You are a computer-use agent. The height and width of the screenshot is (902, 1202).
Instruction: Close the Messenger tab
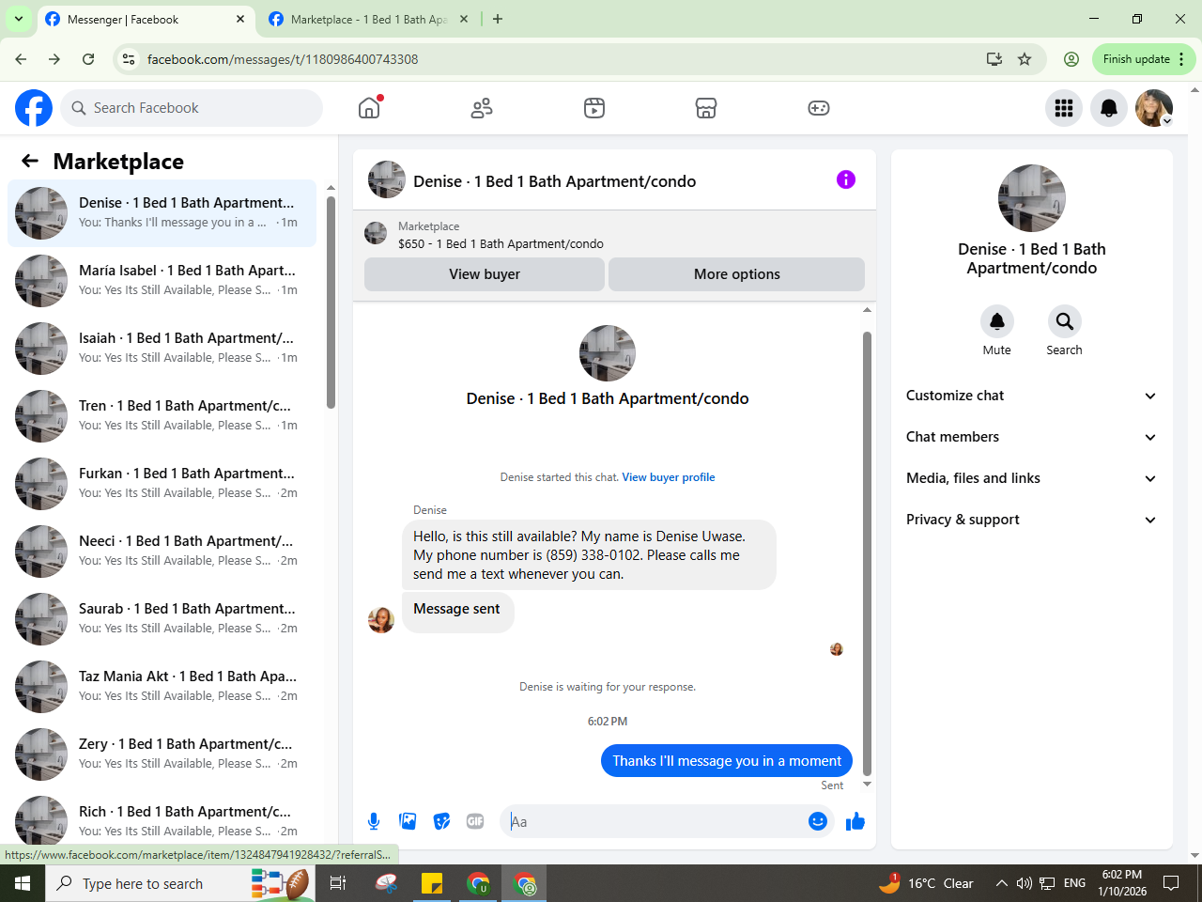coord(240,19)
